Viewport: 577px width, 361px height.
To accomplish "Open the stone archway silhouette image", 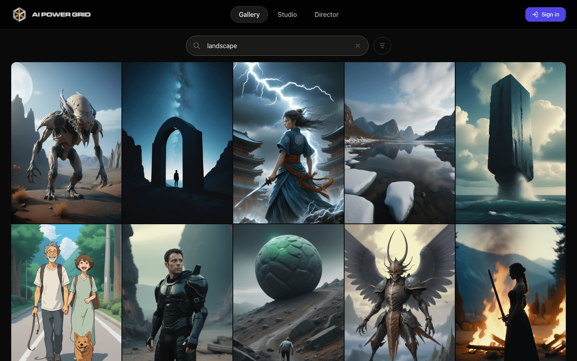I will point(178,143).
